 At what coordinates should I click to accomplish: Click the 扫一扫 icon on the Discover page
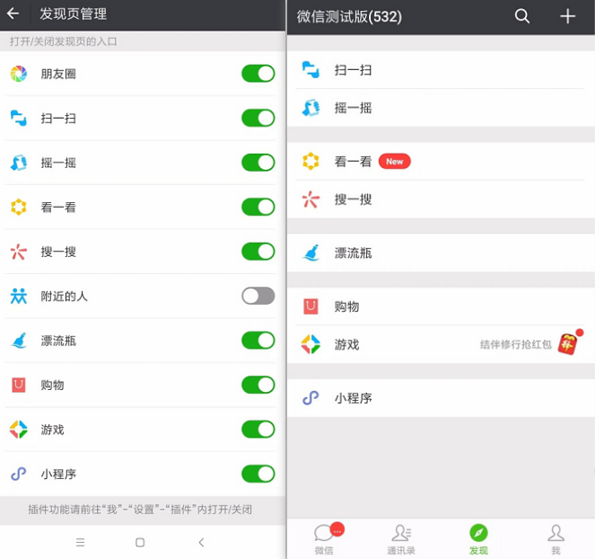(x=311, y=70)
